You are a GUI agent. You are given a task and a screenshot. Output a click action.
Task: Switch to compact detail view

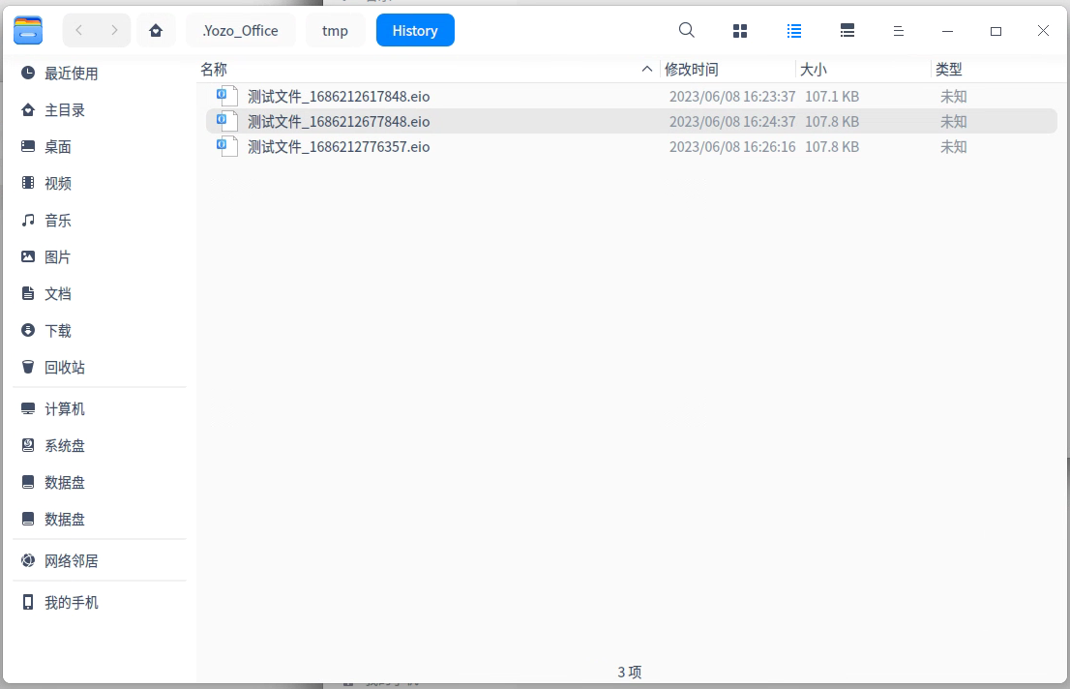pos(847,31)
